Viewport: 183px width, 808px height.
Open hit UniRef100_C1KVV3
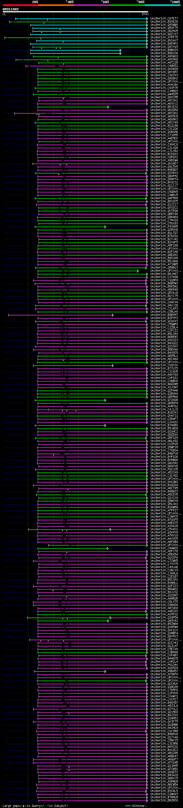pyautogui.click(x=164, y=75)
